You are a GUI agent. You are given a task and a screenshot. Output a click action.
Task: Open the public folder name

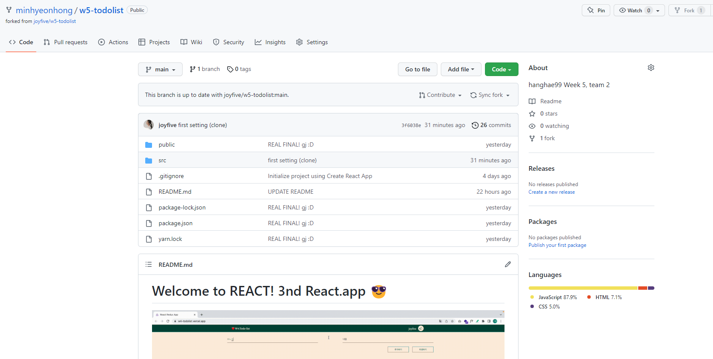(x=166, y=145)
